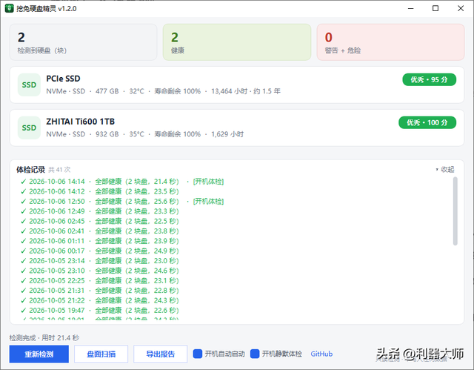Viewport: 474px width, 370px height.
Task: Click 体检记录 heading
Action: click(31, 170)
